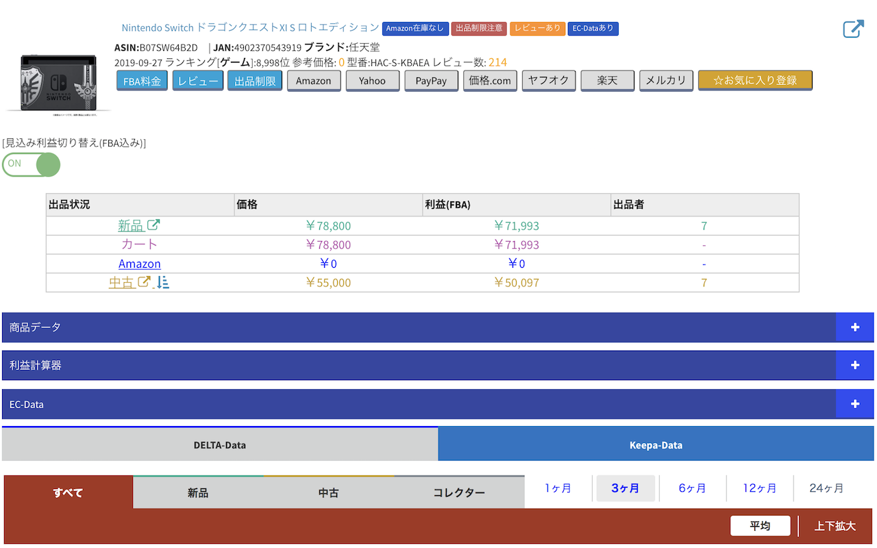Choose the 3ヶ月 period

(x=626, y=488)
